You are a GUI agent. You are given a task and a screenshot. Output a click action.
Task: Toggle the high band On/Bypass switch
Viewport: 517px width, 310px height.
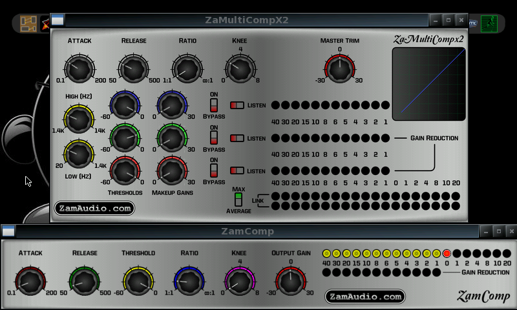pos(213,105)
